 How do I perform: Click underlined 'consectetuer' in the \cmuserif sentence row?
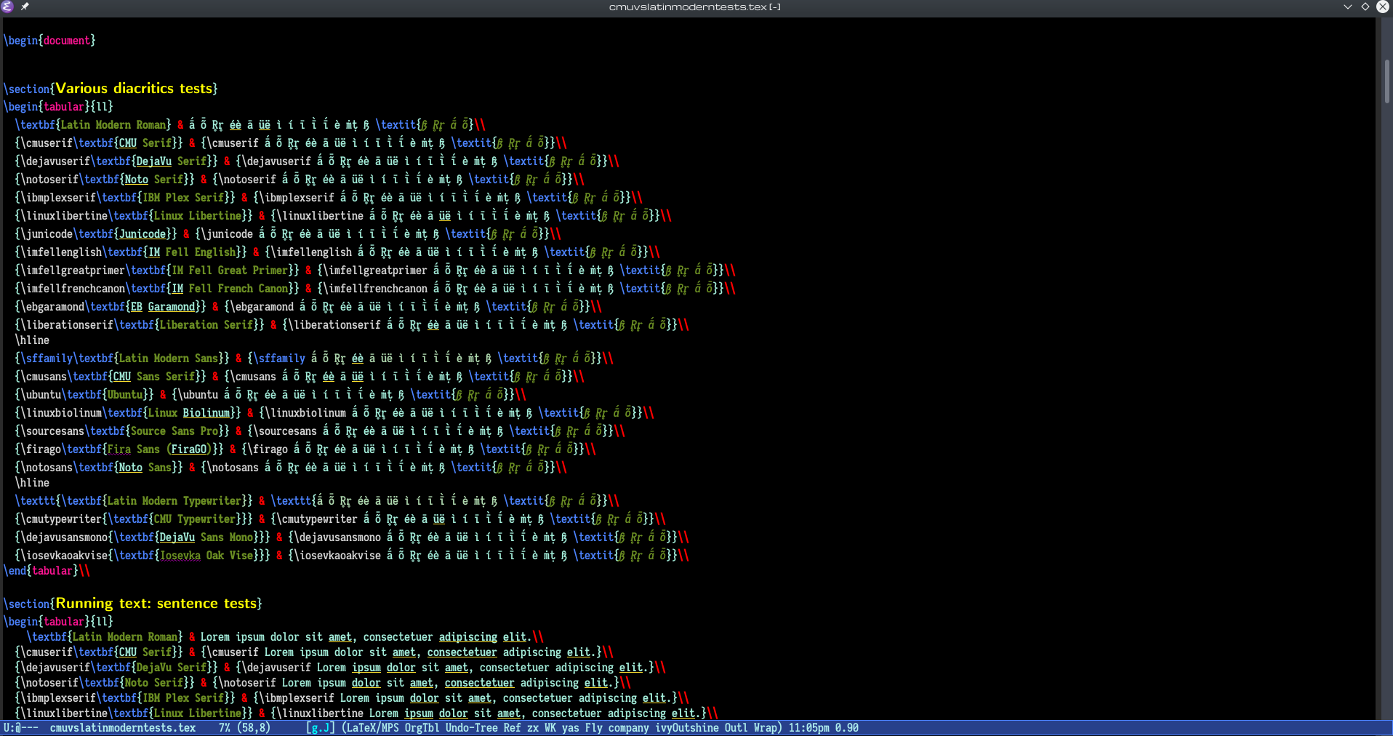(462, 652)
